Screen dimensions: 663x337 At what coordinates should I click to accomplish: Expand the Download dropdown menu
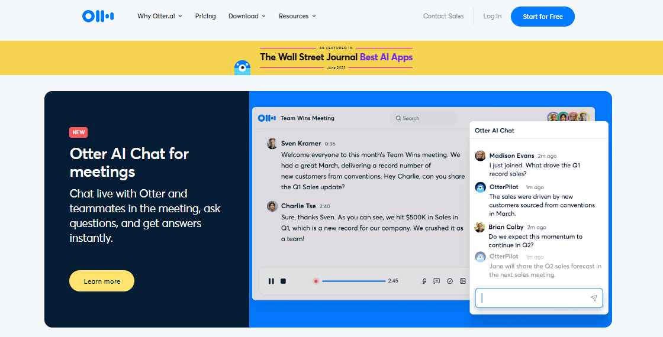pyautogui.click(x=247, y=16)
